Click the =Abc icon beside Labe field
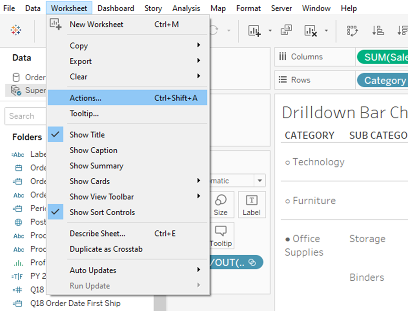Screen dimensions: 408x311 pyautogui.click(x=18, y=155)
